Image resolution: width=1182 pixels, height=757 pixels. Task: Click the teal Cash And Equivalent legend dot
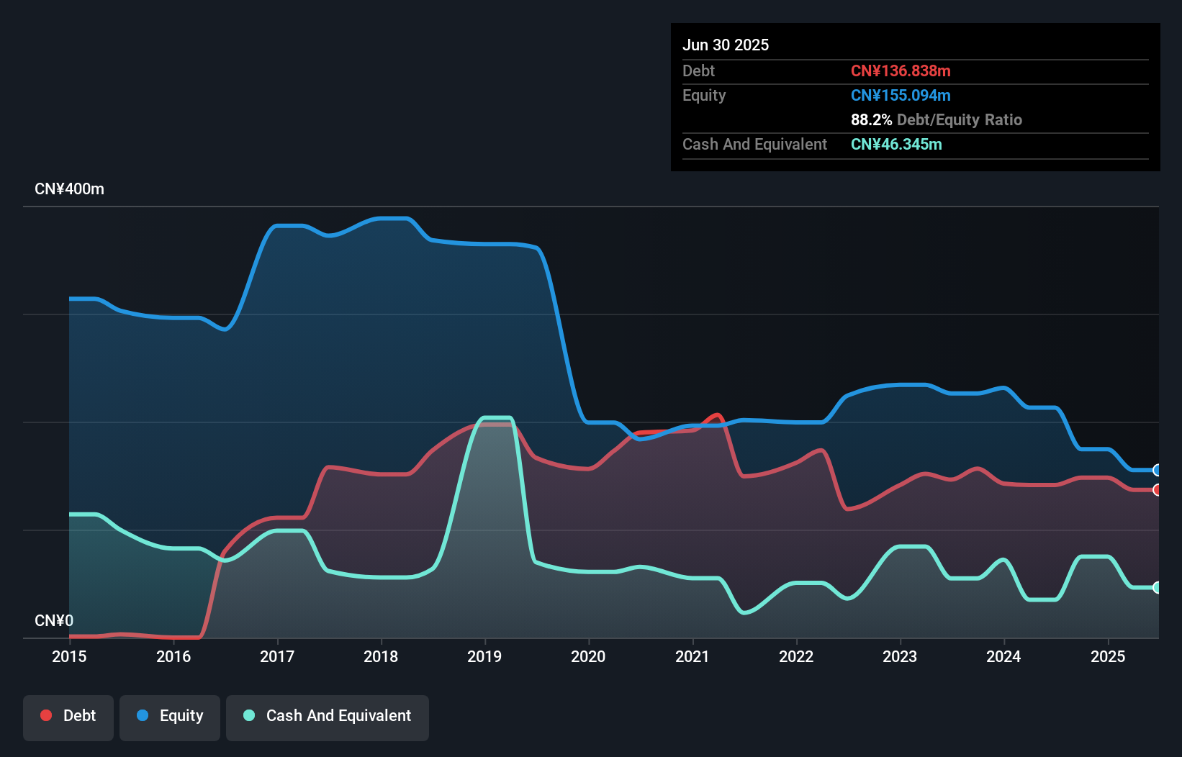pos(248,716)
